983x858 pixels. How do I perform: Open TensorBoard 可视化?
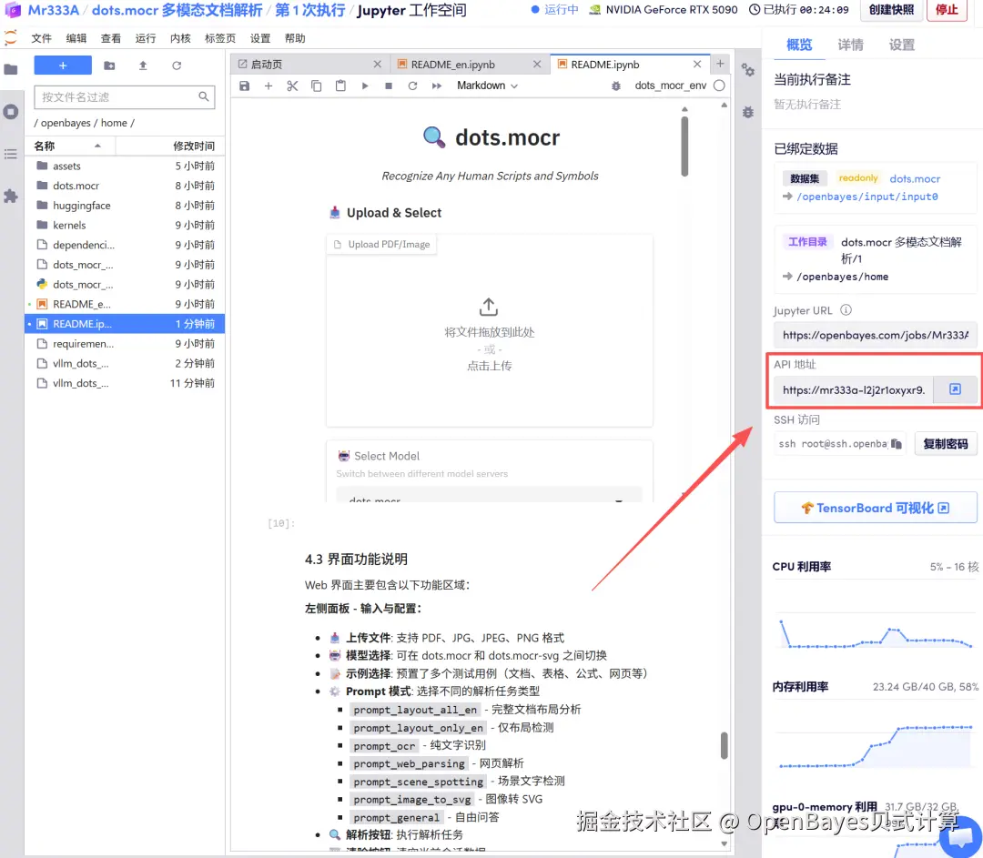pos(876,508)
